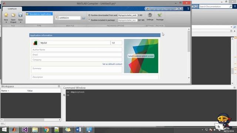Open the dropdown arrow under New

point(6,22)
